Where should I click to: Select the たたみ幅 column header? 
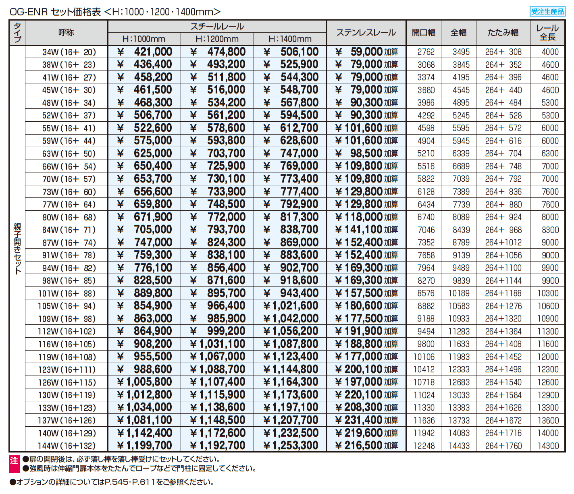[503, 33]
